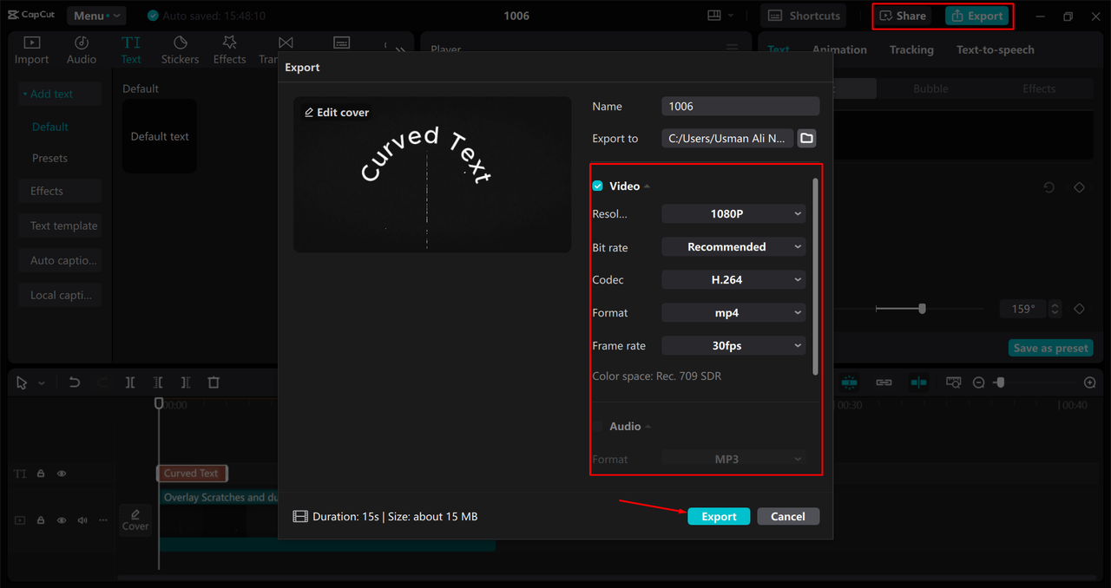The image size is (1111, 588).
Task: Click the Default text thumbnail
Action: coord(160,136)
